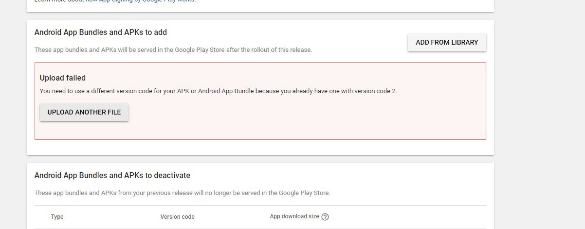Select the 'served in the Google Play Store after rollout' description
The height and width of the screenshot is (229, 585).
[x=173, y=49]
